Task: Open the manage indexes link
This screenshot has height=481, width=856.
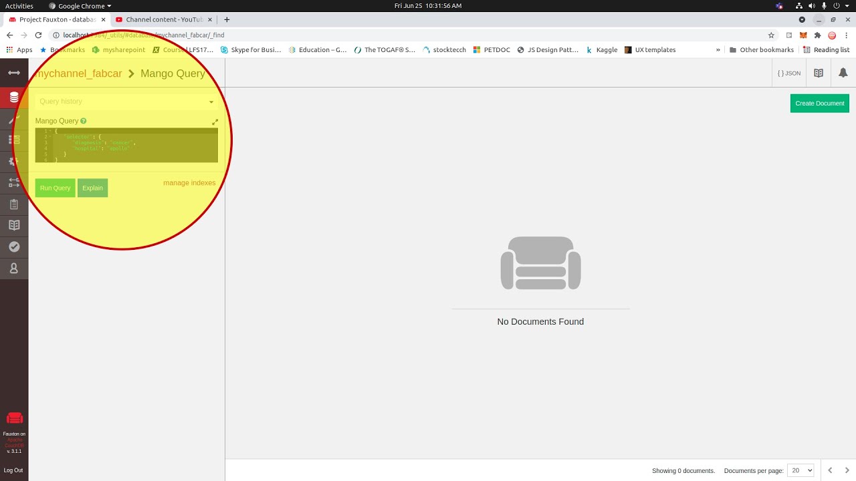Action: point(189,183)
